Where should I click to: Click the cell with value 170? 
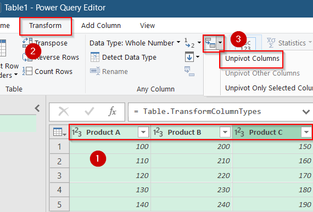pyautogui.click(x=272, y=176)
